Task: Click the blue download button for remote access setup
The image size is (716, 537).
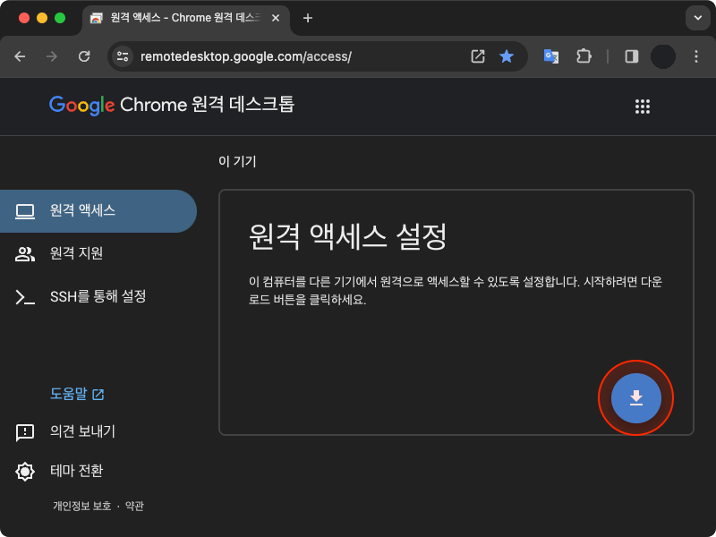Action: coord(635,397)
